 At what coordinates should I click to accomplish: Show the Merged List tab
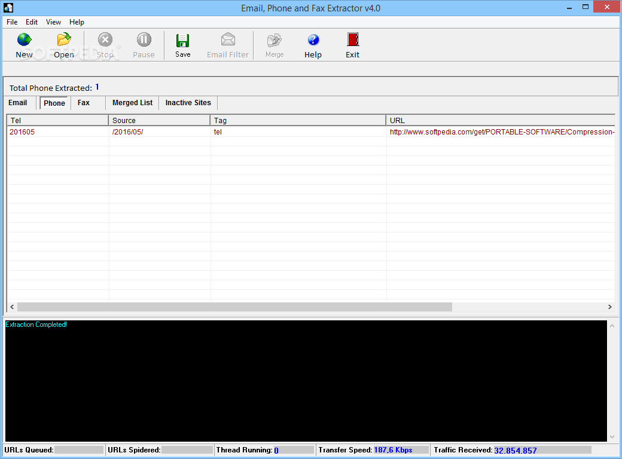click(x=133, y=103)
